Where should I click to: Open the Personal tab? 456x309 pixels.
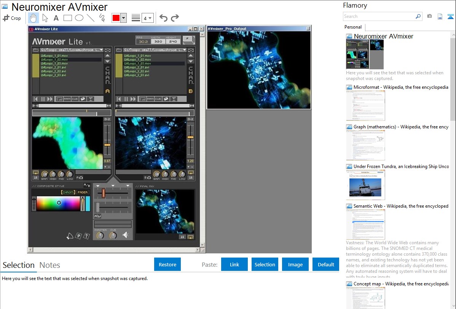353,27
